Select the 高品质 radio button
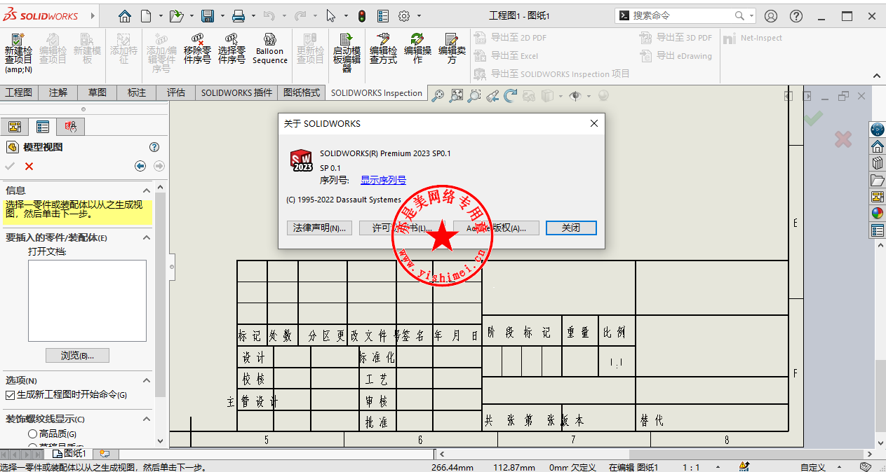The height and width of the screenshot is (472, 886). point(32,434)
